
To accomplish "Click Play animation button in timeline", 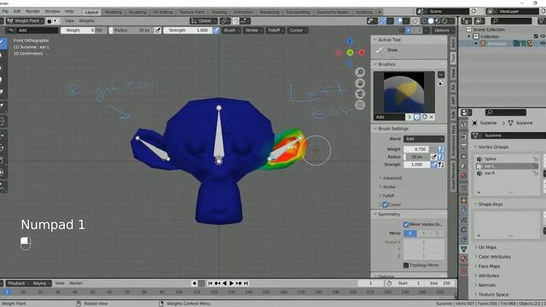I will pyautogui.click(x=231, y=283).
